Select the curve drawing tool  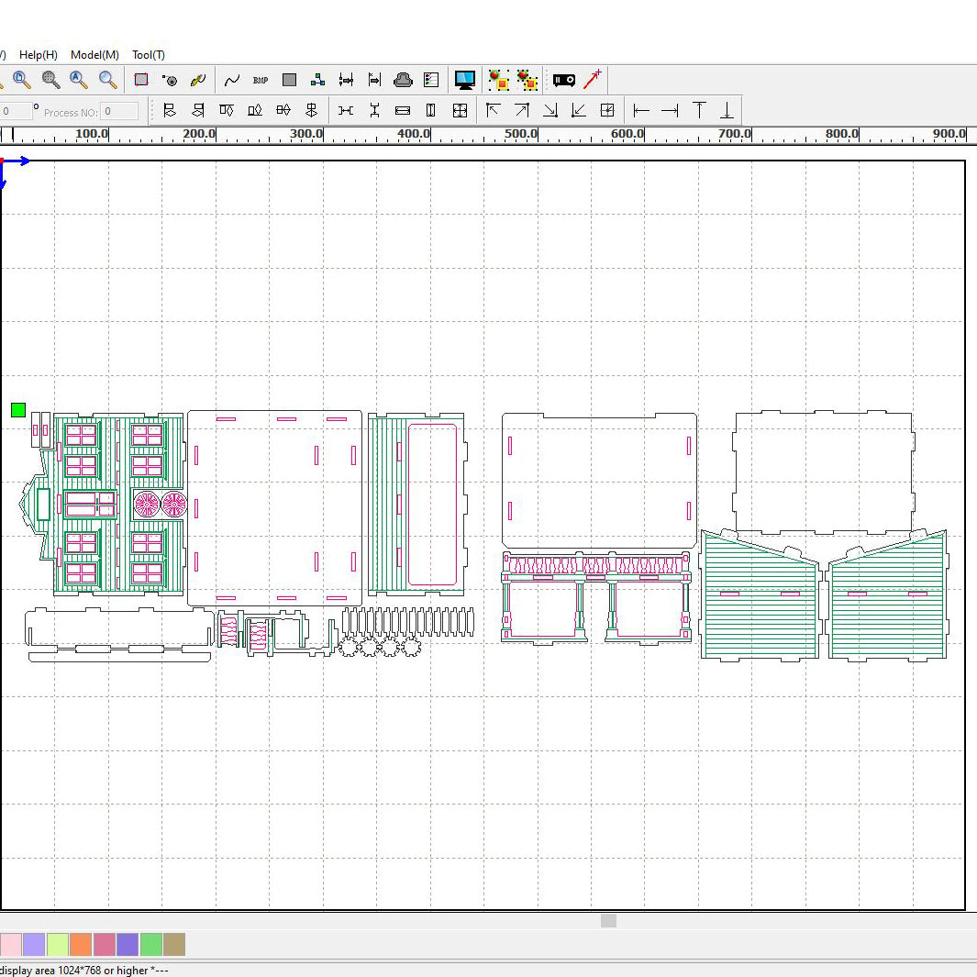click(231, 80)
